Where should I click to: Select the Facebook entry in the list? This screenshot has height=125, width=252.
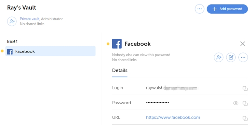[x=51, y=51]
